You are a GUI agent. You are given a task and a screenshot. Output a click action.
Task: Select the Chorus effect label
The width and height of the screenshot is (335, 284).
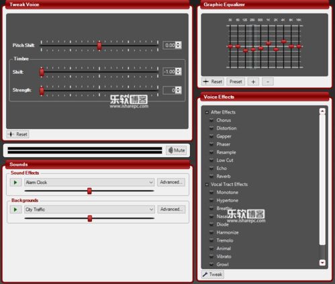tap(224, 120)
